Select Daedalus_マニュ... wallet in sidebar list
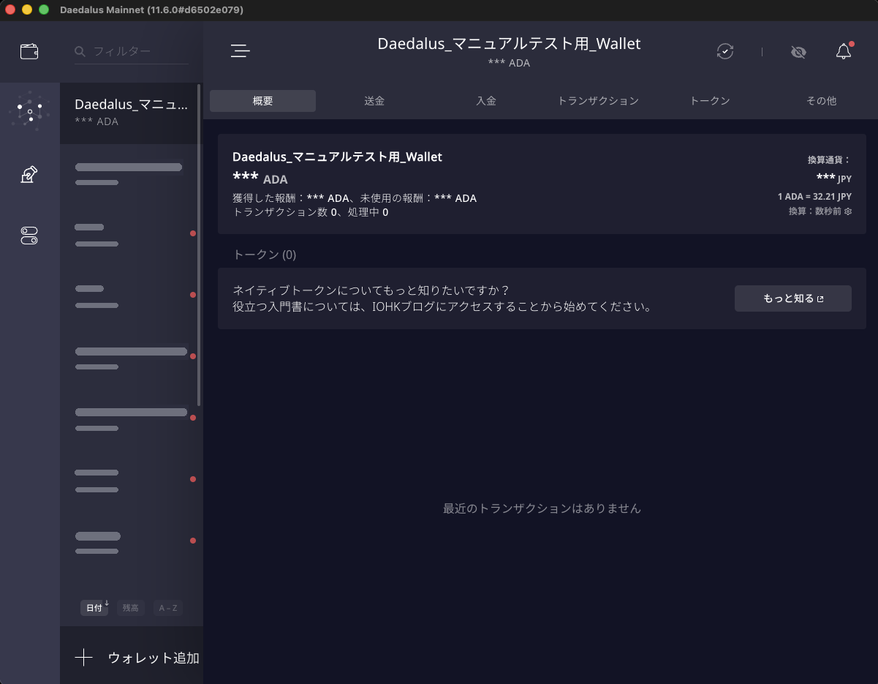878x684 pixels. coord(130,112)
